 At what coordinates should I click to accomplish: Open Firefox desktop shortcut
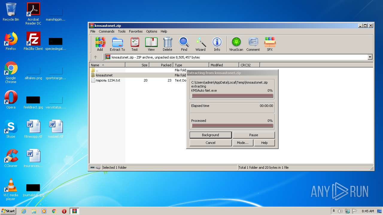click(11, 41)
